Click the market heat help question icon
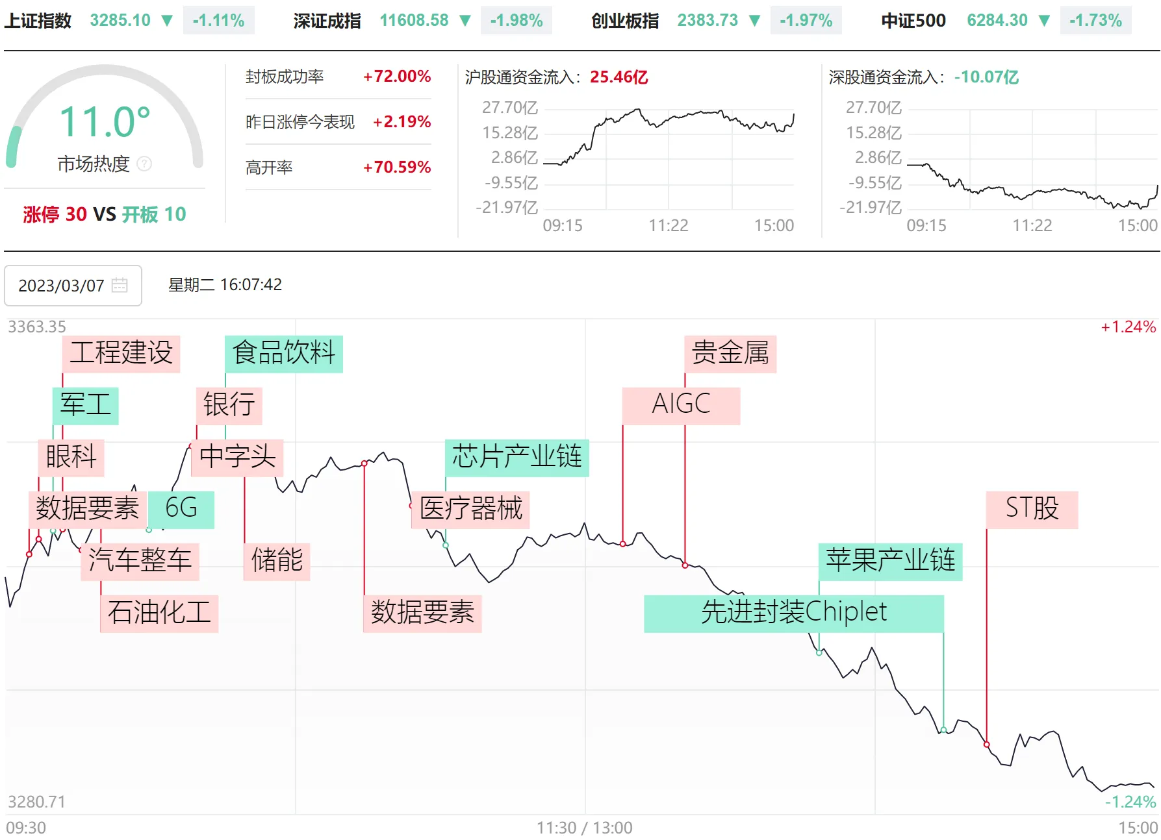This screenshot has height=840, width=1161. coord(145,164)
